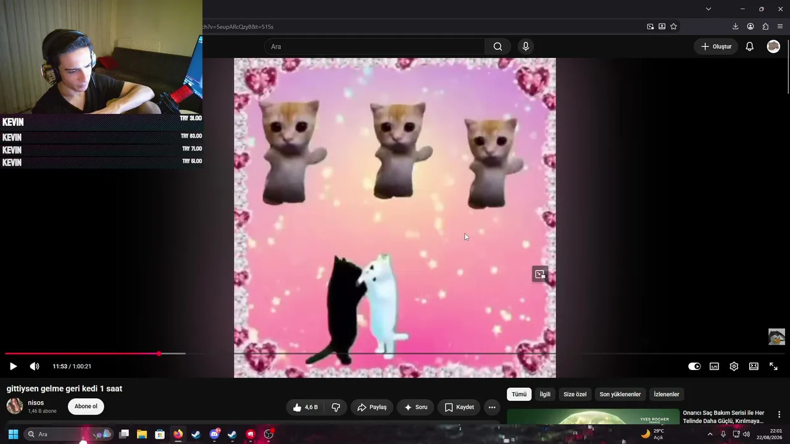
Task: Open options menu for Yves Rocher ad
Action: (779, 414)
